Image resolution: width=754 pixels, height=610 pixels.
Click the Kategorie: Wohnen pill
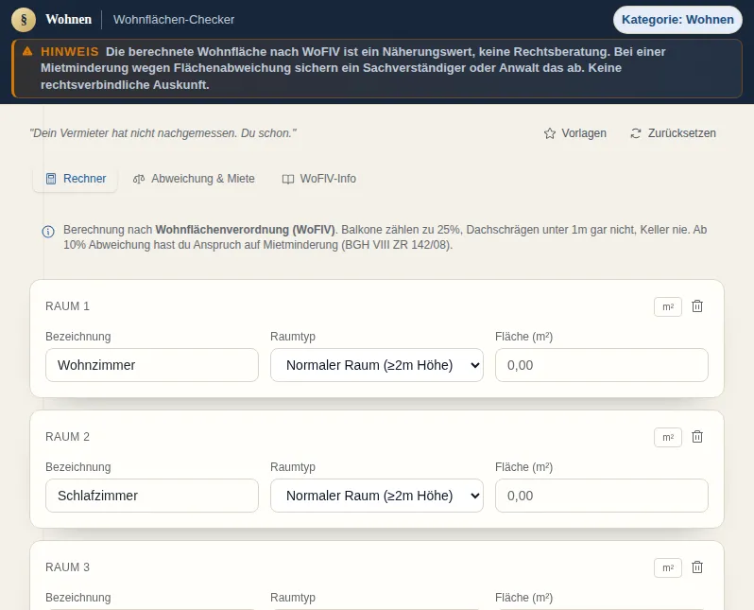(x=677, y=20)
